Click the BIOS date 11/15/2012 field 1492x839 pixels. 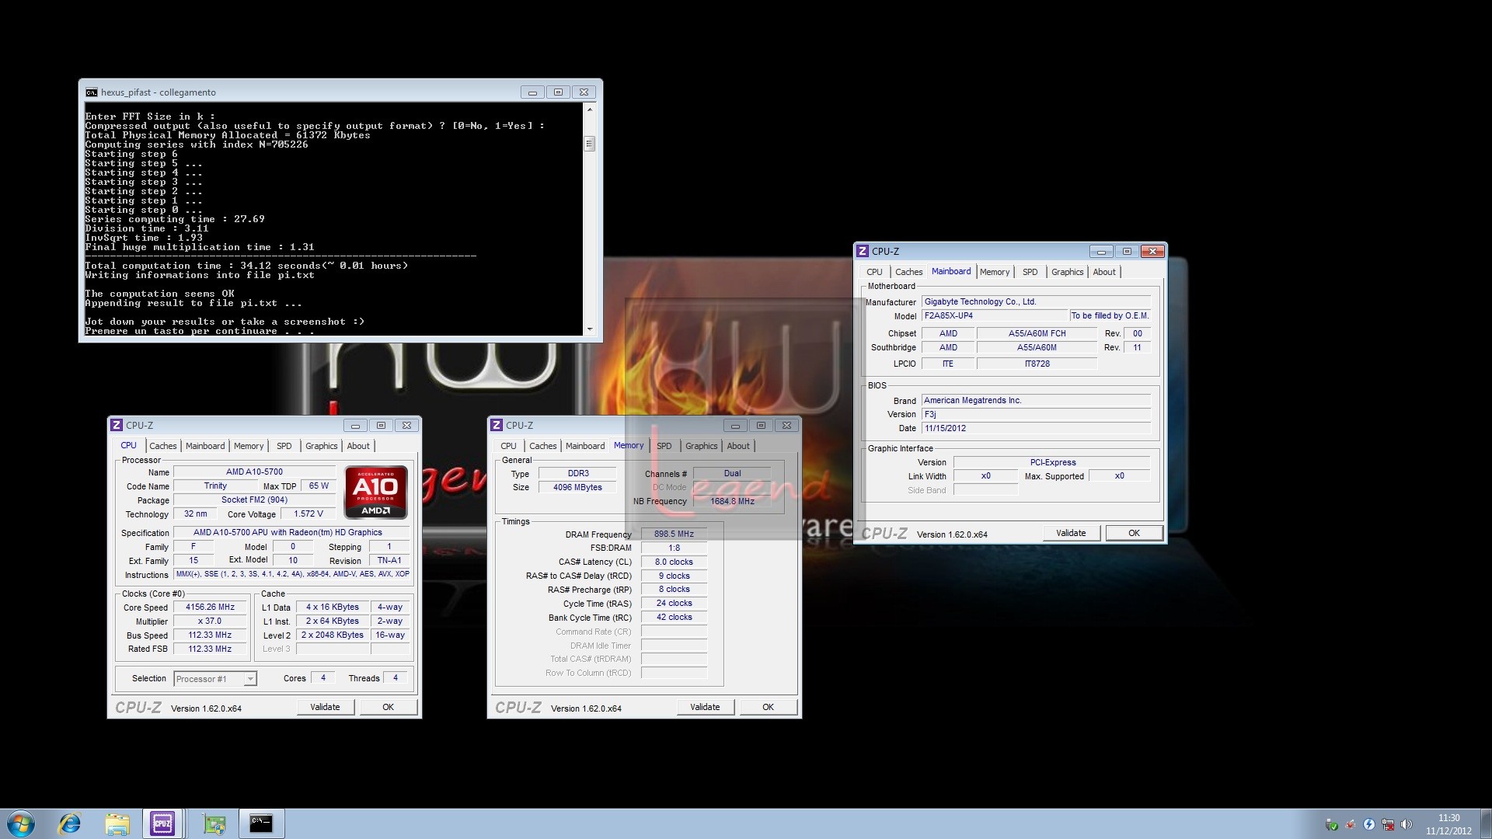pos(1036,429)
